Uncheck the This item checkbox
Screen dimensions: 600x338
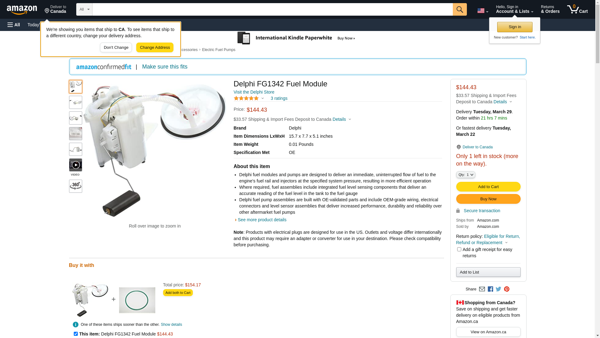coord(76,334)
